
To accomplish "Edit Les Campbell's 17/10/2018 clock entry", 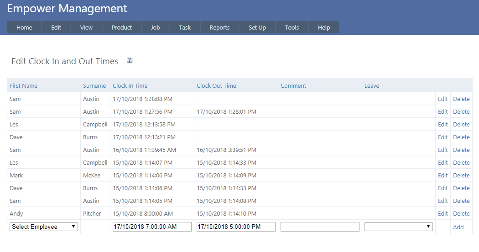I will (443, 124).
